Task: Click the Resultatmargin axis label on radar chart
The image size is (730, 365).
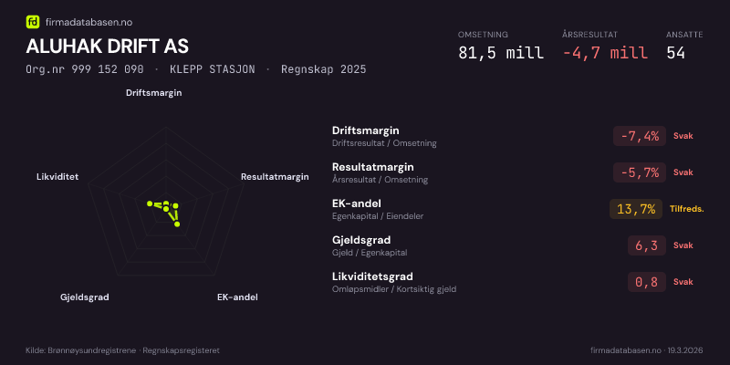Action: pyautogui.click(x=275, y=176)
